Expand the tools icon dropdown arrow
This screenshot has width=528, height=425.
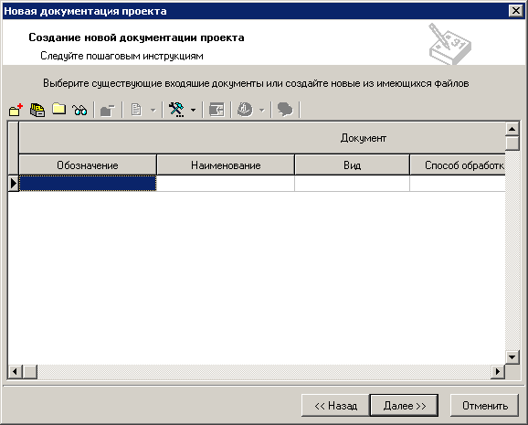(194, 110)
